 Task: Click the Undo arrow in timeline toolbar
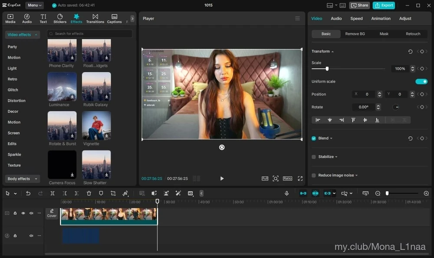point(28,193)
